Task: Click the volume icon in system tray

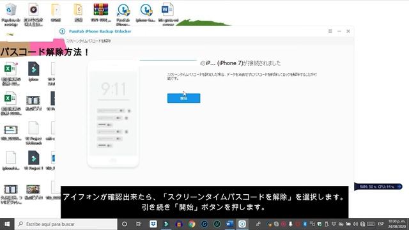Action: coord(355,224)
